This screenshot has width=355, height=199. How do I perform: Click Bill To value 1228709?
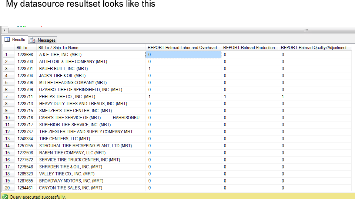[x=25, y=90]
